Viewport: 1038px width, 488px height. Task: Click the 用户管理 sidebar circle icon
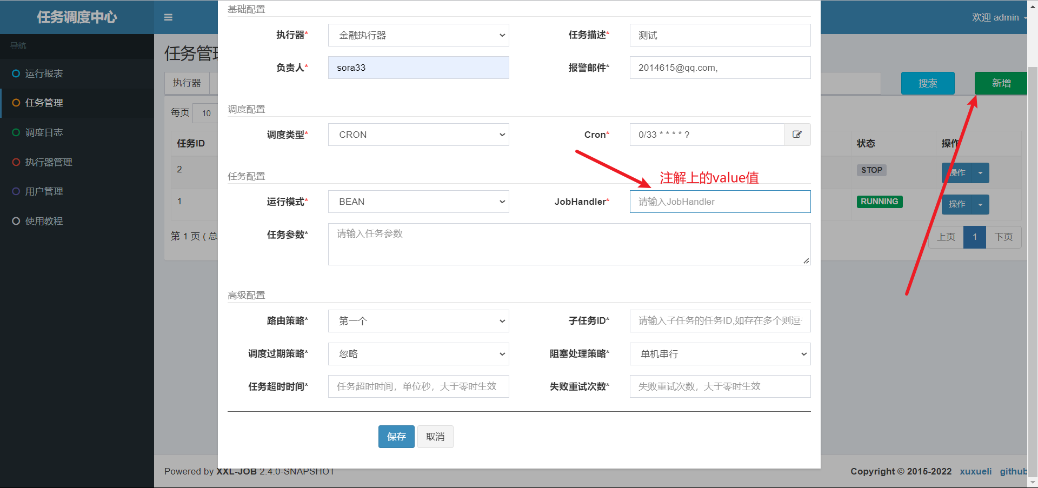coord(16,191)
